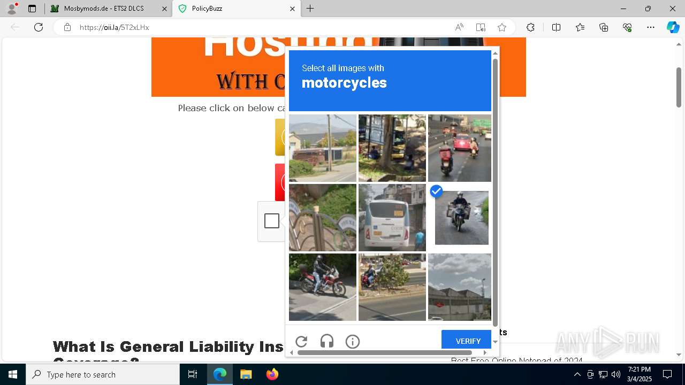
Task: Refresh the current page
Action: click(x=39, y=27)
